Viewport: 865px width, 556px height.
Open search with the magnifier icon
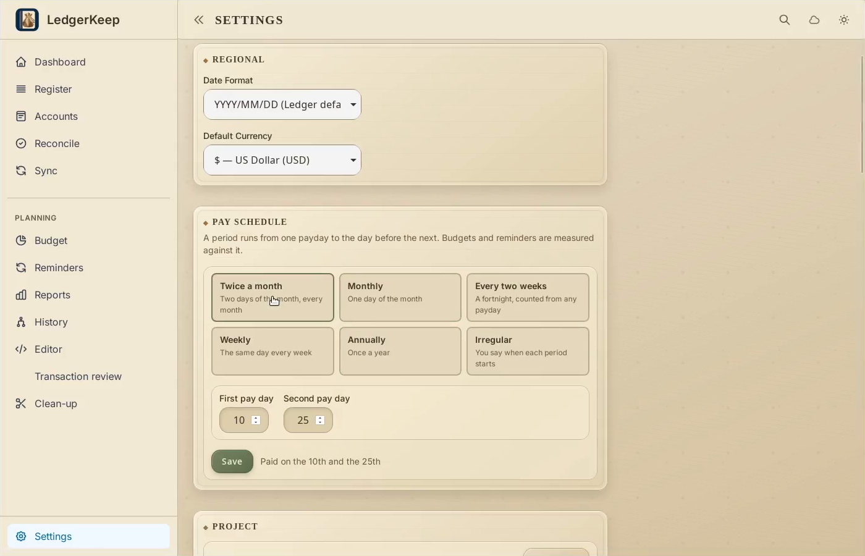tap(785, 20)
